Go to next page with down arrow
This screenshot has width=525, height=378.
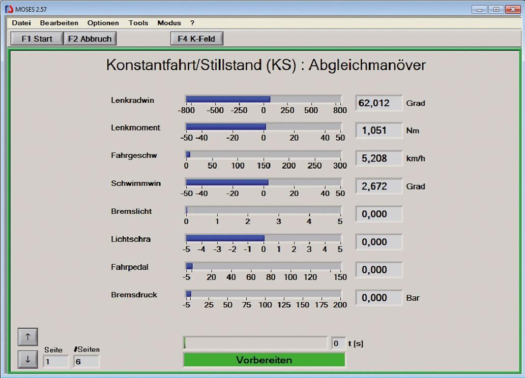click(x=28, y=360)
